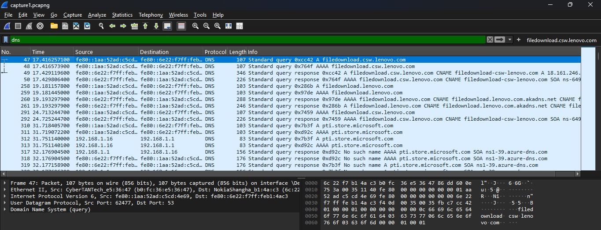Open recent display filter history dropdown
The image size is (601, 230).
click(x=510, y=40)
